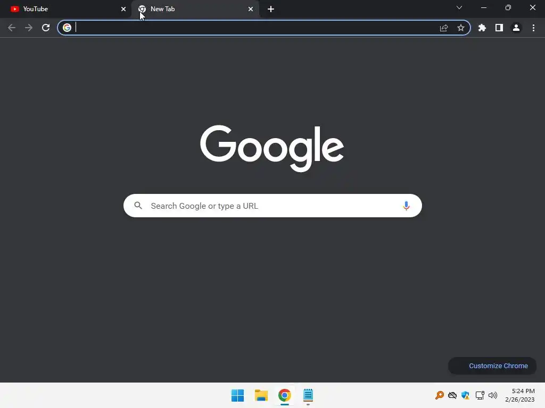
Task: Open a new tab with plus button
Action: 271,9
